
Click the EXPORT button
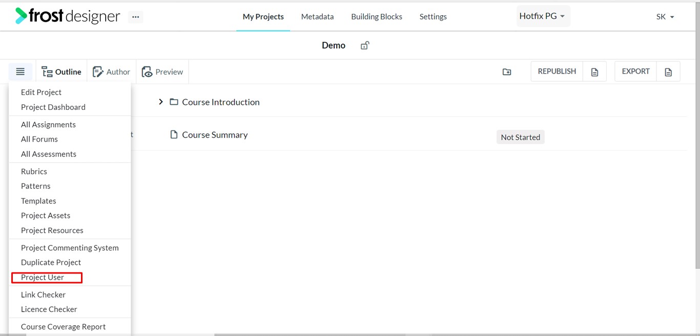[x=636, y=72]
